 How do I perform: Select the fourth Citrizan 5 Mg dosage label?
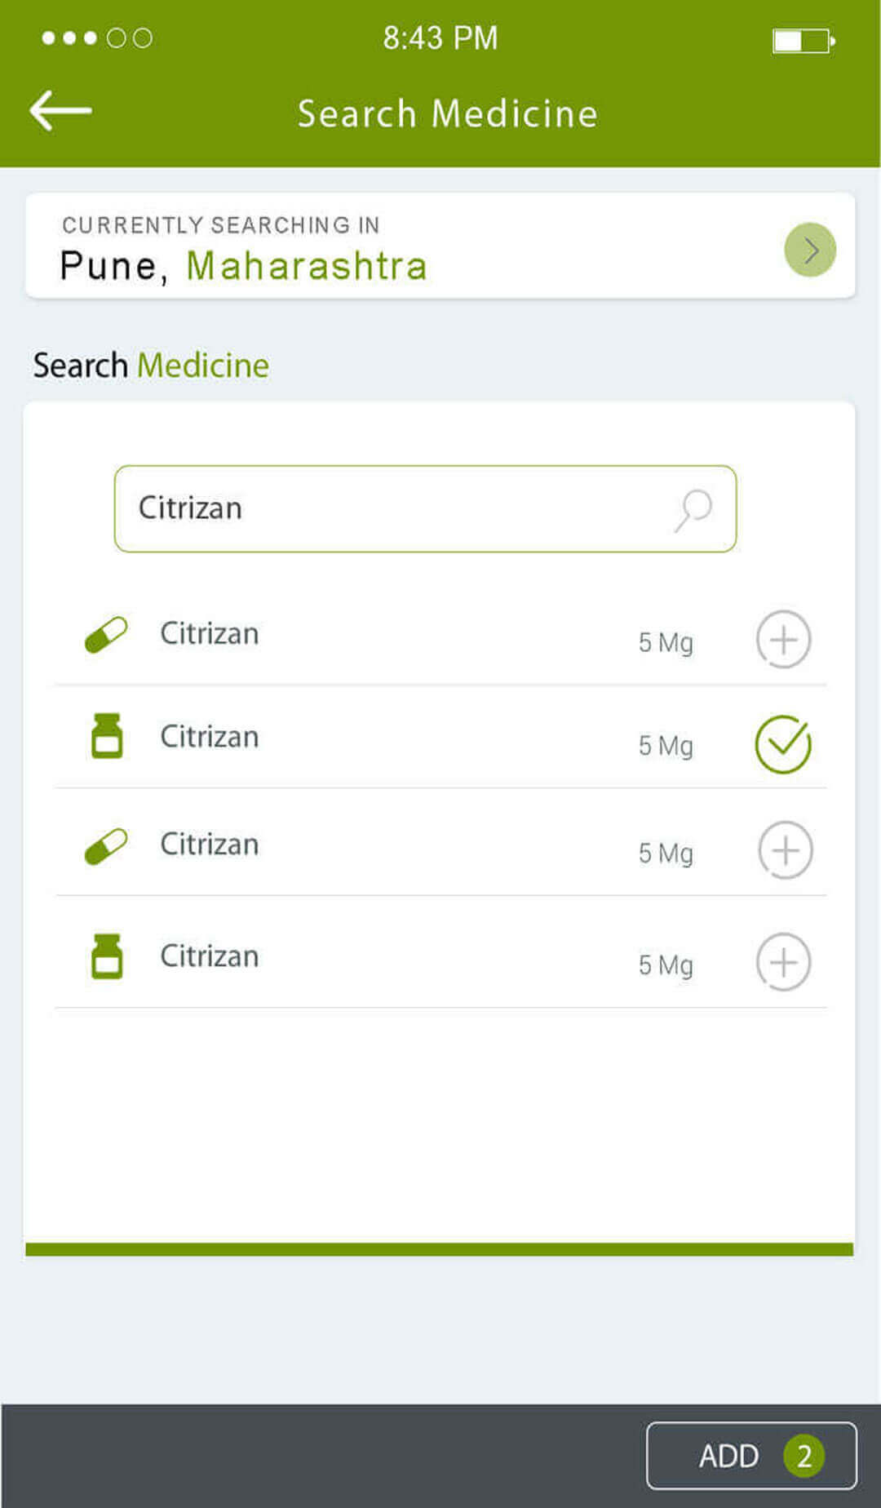pos(666,965)
